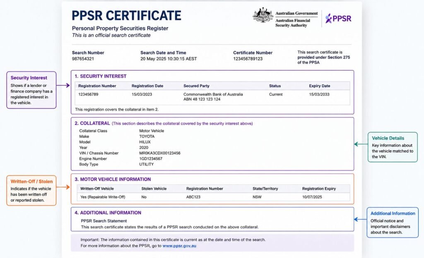Select the UTILITY body type value

(146, 165)
